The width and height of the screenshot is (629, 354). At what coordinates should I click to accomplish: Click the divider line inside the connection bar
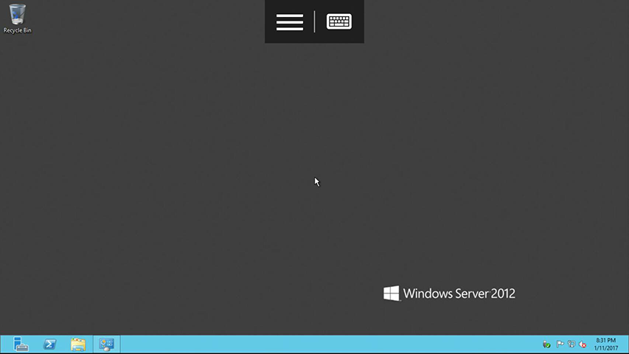pos(314,21)
